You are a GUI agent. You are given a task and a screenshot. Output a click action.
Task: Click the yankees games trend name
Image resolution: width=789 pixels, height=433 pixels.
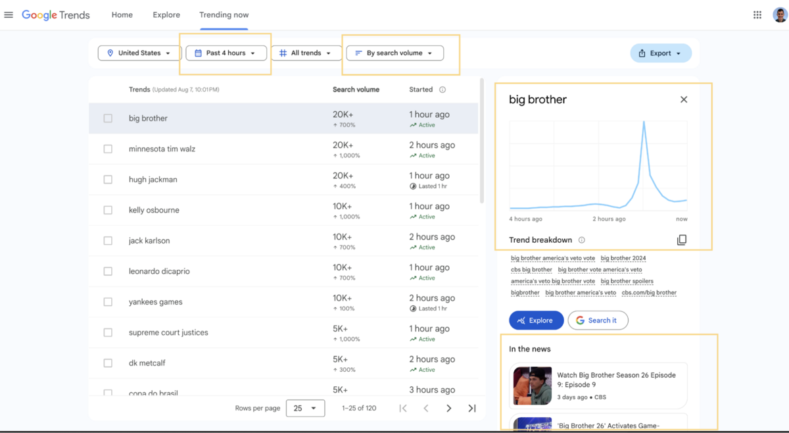(x=156, y=302)
